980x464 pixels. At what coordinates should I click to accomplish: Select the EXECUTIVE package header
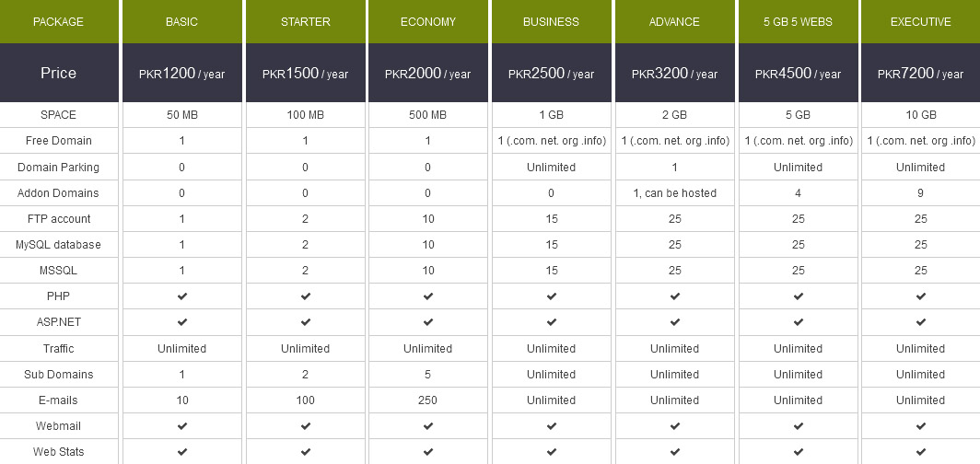[921, 22]
